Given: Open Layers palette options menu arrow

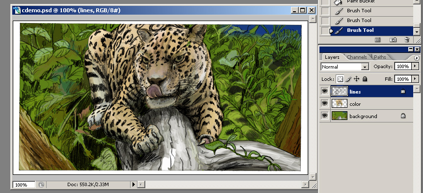Looking at the screenshot, I should pos(417,58).
